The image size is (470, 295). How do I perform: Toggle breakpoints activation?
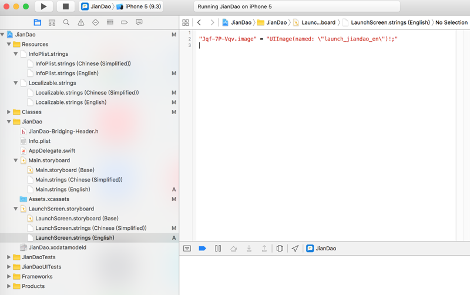(202, 249)
